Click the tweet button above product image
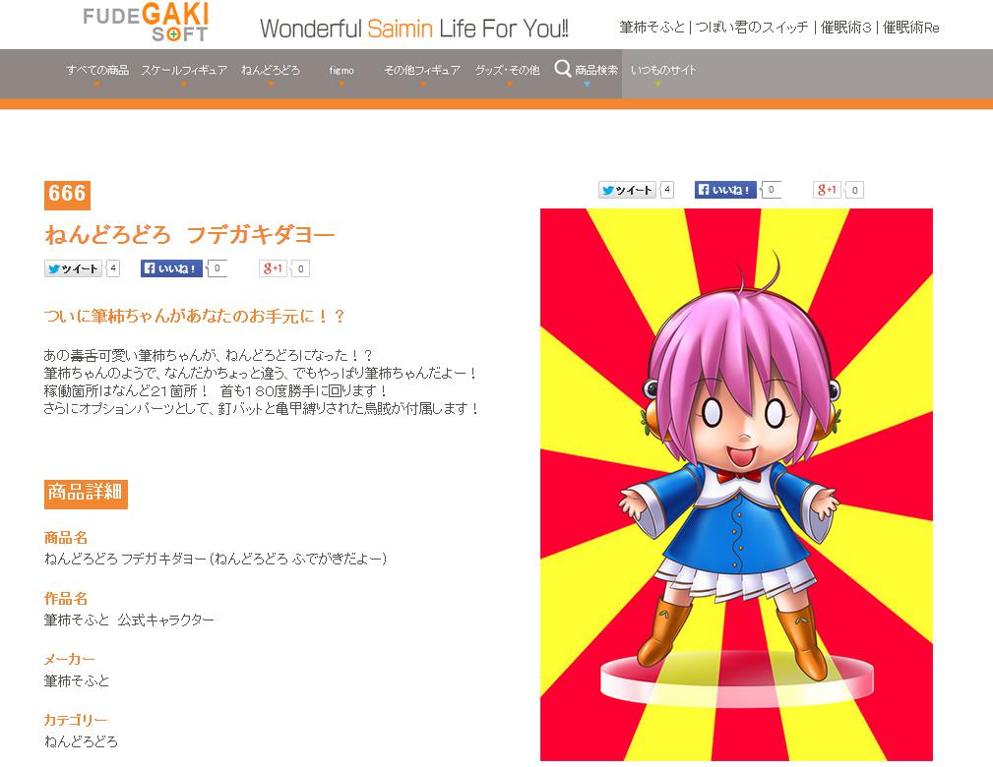Screen dimensions: 993x767 pyautogui.click(x=626, y=190)
